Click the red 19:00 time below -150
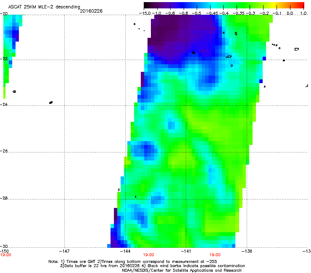311x273 pixels. coord(5,255)
